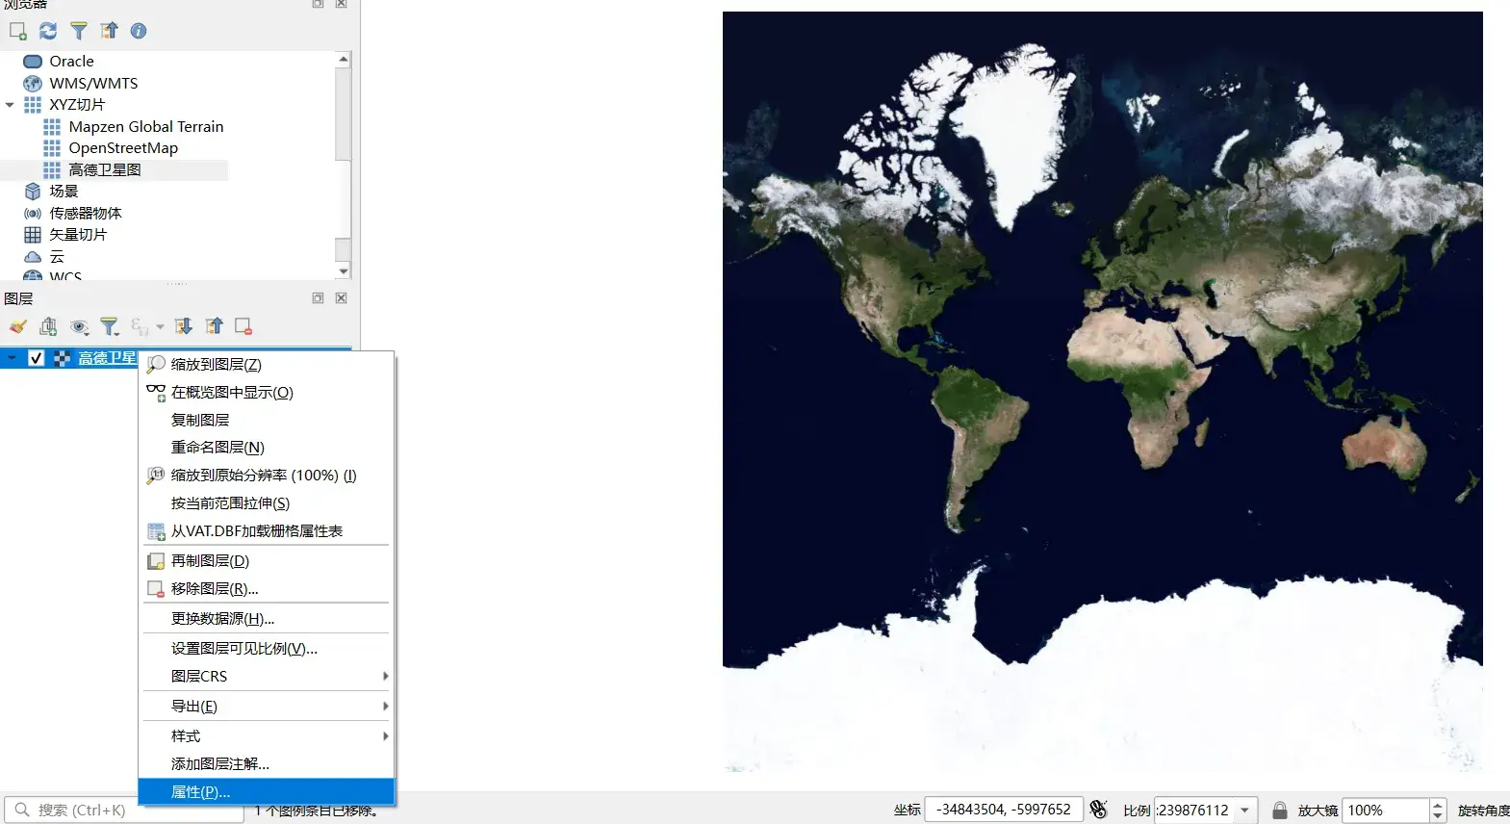Click the raster icon of the 高德卫星图 layer
Screen dimensions: 1510x824
[x=62, y=359]
